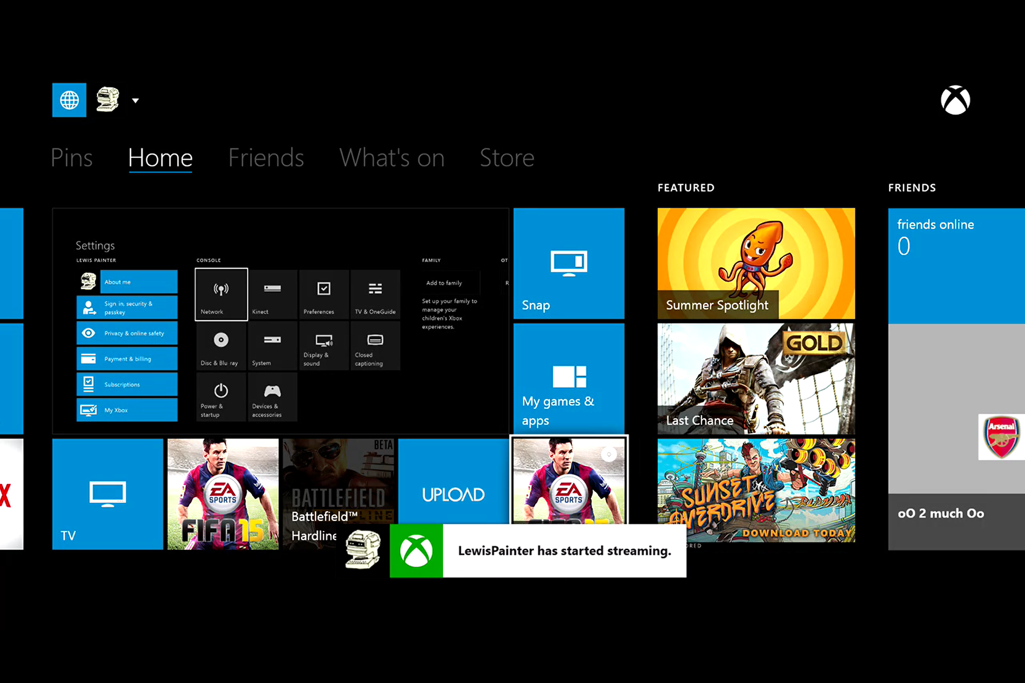Open the partially visible Netflix tile
This screenshot has width=1025, height=683.
click(x=11, y=494)
